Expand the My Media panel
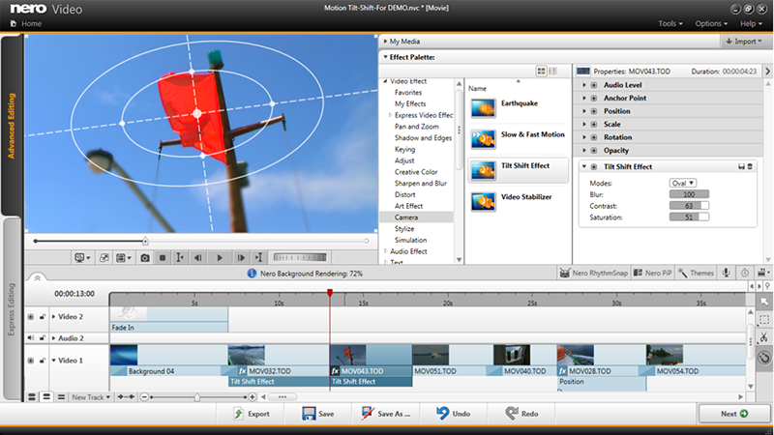Screen dimensions: 774x435 click(x=385, y=42)
